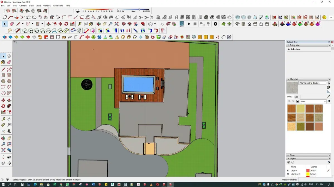This screenshot has height=187, width=334.
Task: Click the Play animation button
Action: [189, 24]
